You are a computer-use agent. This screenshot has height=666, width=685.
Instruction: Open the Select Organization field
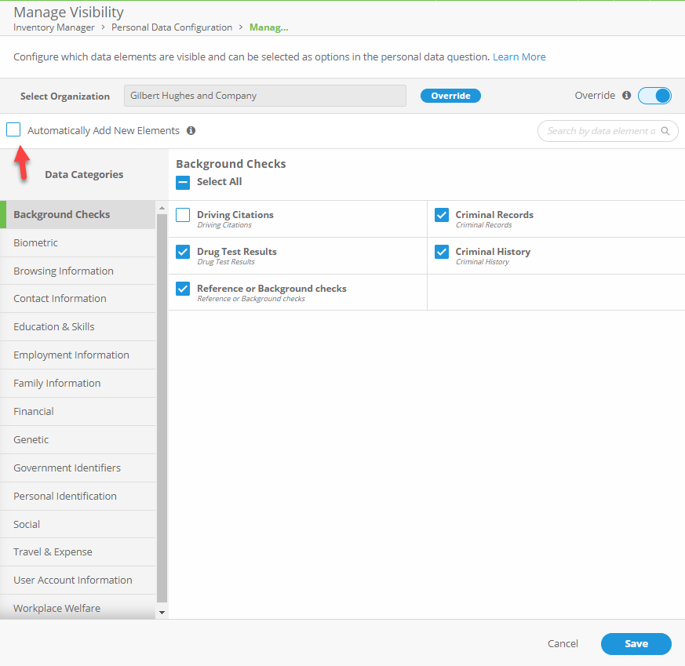coord(264,96)
